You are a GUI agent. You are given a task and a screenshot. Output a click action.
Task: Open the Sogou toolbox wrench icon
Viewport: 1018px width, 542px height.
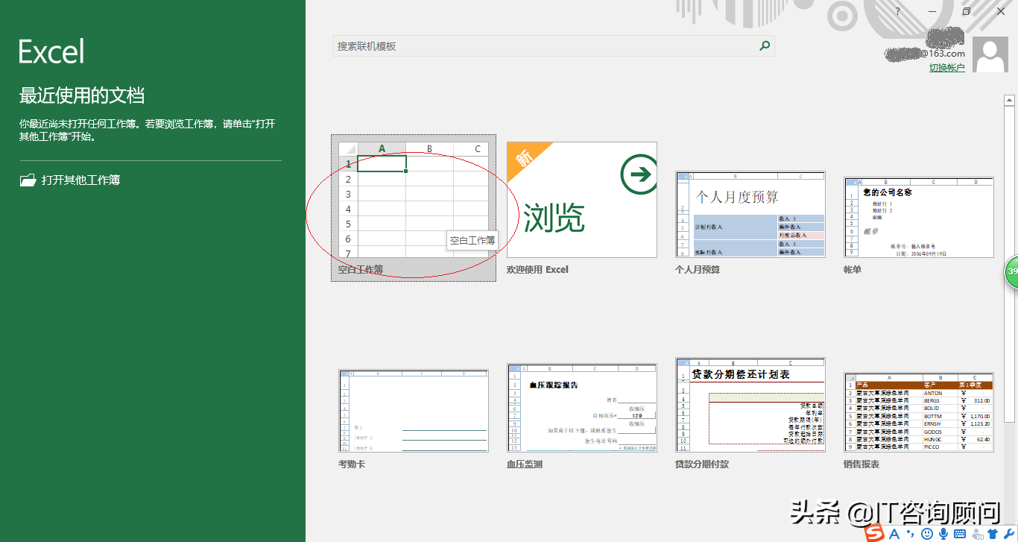[x=1009, y=534]
